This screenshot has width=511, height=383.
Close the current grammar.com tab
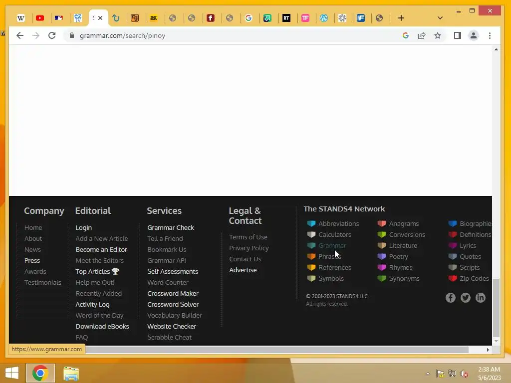pyautogui.click(x=100, y=18)
